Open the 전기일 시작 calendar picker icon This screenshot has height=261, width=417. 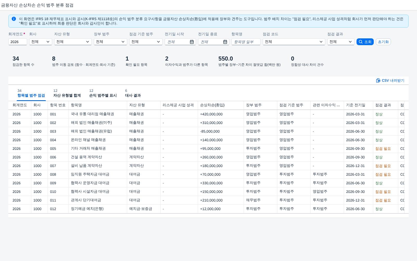[x=192, y=42]
